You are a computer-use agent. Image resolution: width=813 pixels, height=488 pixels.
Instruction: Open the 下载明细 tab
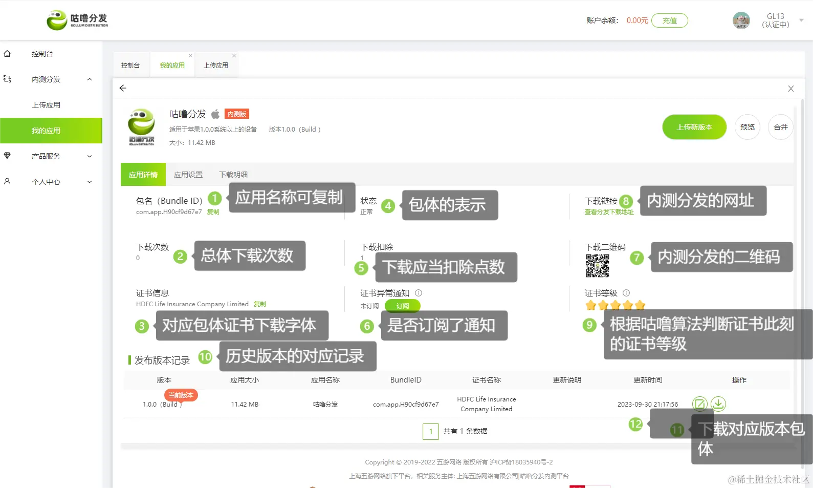point(233,175)
